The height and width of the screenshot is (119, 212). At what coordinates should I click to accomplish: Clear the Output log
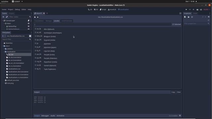click(179, 92)
